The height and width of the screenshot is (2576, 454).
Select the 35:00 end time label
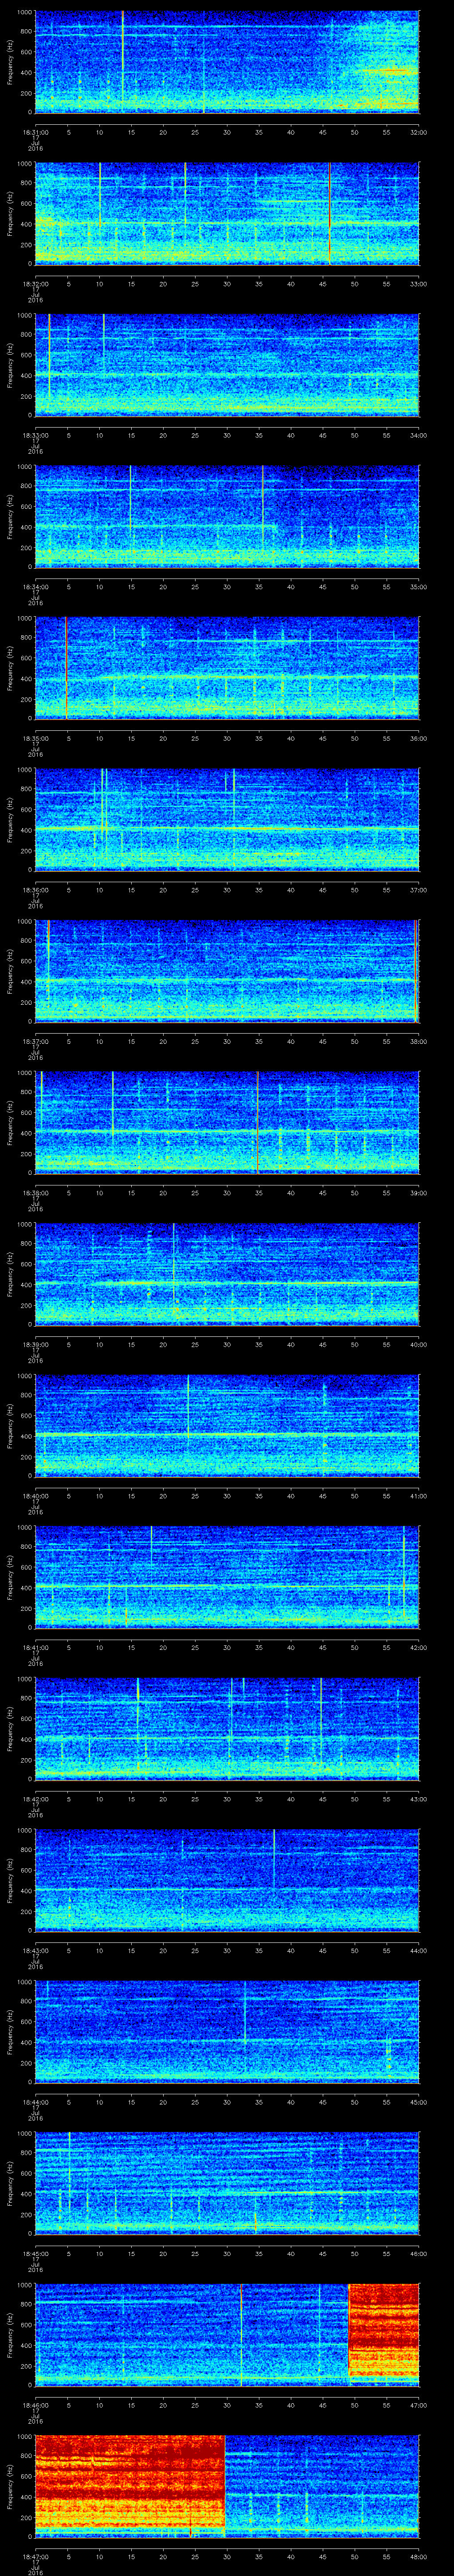[x=418, y=587]
